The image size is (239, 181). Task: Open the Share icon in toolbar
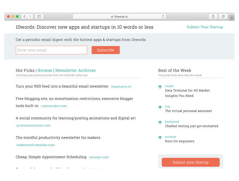(213, 16)
